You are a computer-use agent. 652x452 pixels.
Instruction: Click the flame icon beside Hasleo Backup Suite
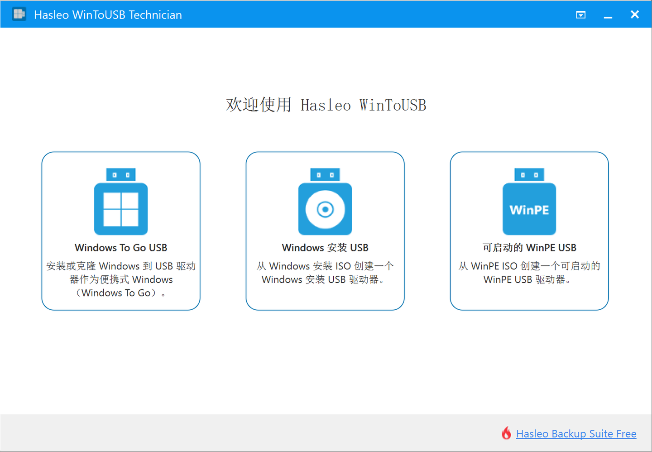507,433
